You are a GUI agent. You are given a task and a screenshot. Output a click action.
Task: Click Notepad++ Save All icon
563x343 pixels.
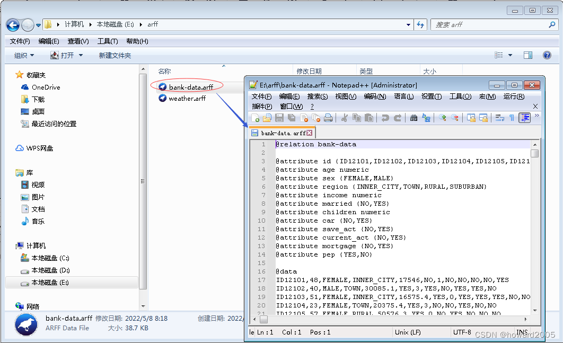(x=292, y=118)
